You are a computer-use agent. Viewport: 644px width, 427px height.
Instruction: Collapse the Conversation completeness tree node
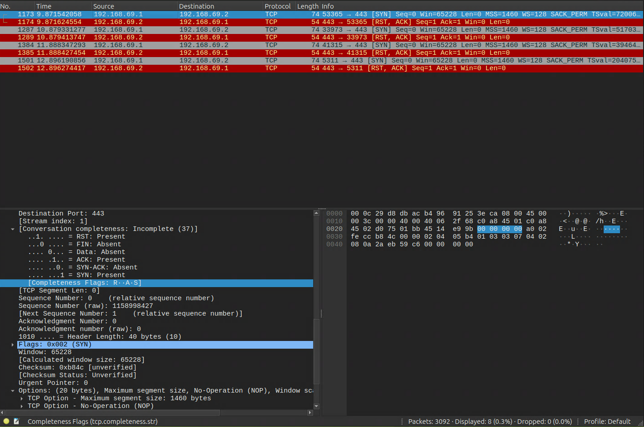pyautogui.click(x=13, y=229)
